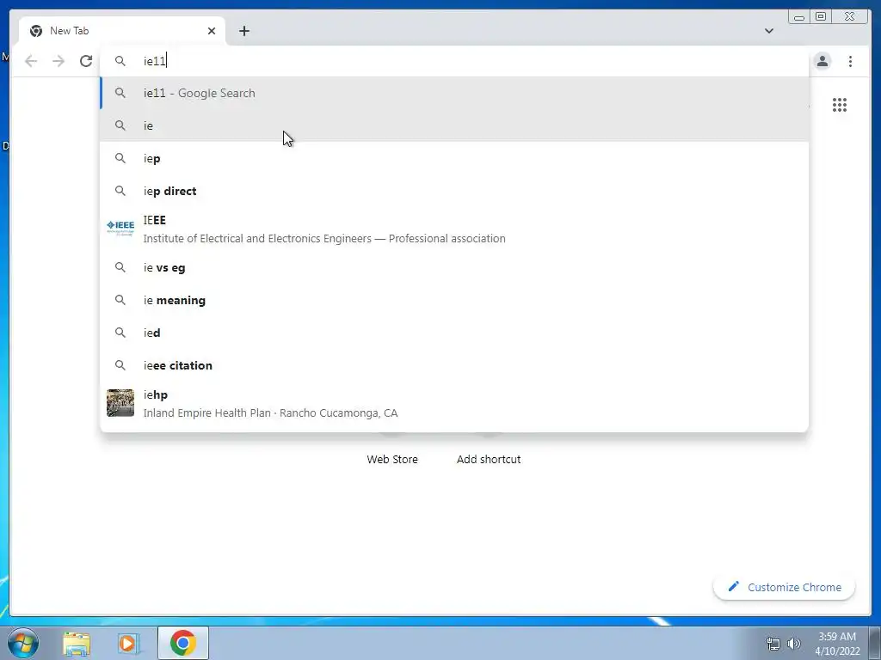Click the Show desktop button

(875, 643)
